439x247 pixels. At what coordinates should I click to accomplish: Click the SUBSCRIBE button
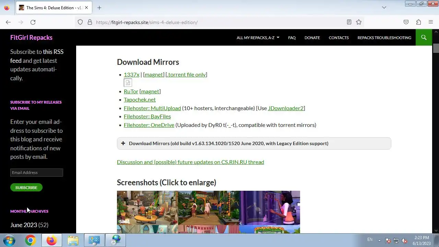coord(26,187)
